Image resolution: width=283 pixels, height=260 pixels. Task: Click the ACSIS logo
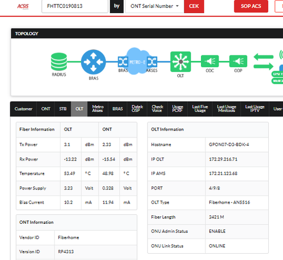[x=23, y=6]
